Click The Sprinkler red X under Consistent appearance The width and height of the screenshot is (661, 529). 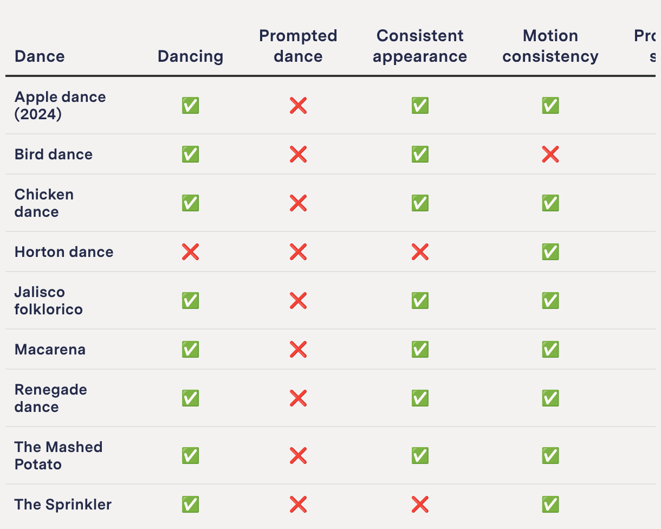pyautogui.click(x=420, y=505)
